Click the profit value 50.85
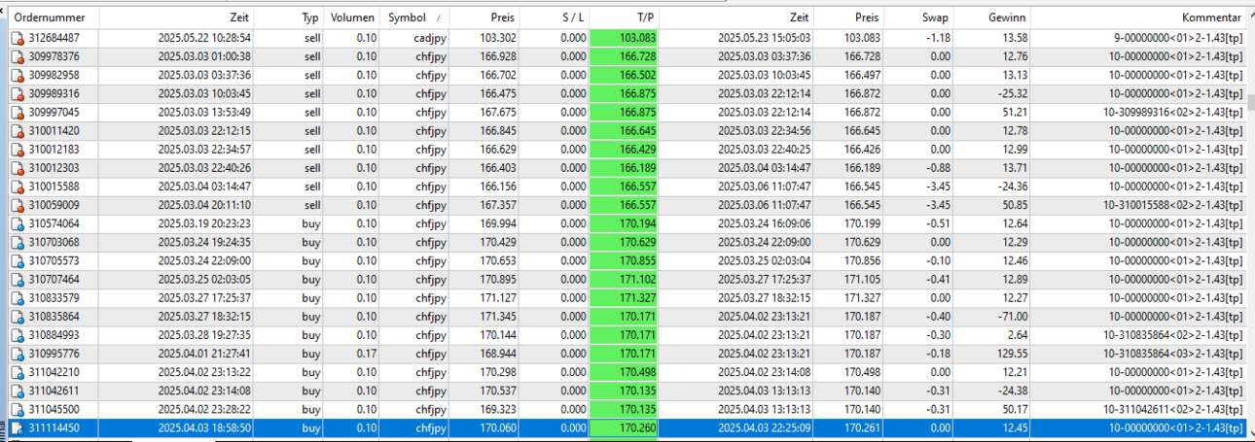 pyautogui.click(x=1014, y=205)
